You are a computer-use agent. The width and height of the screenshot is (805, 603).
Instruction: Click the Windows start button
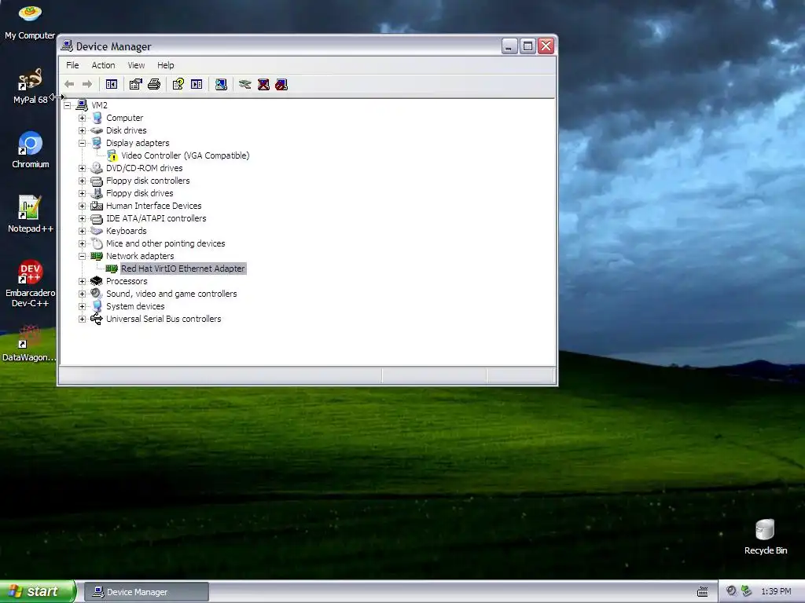point(38,591)
